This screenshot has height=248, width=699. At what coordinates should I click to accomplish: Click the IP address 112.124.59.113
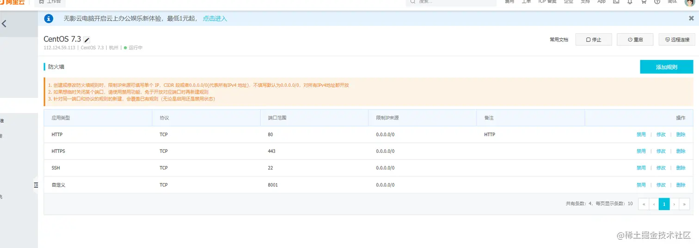pos(60,48)
